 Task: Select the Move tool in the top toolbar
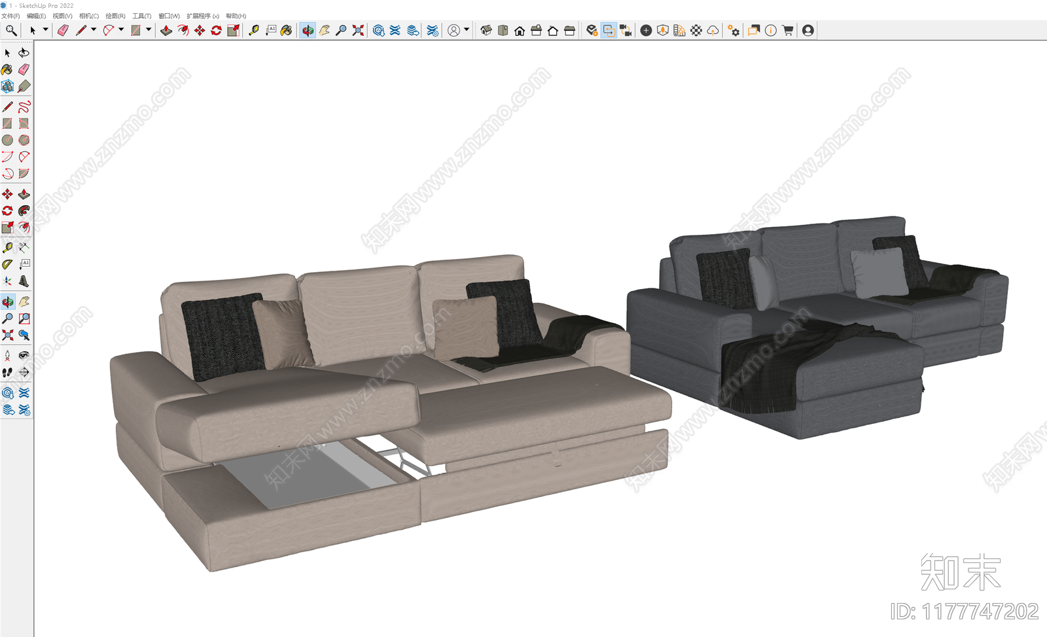(200, 30)
